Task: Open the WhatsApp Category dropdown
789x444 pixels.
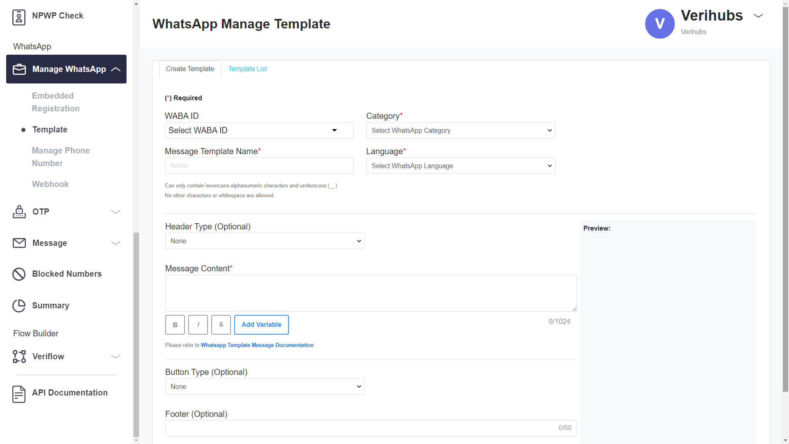Action: tap(460, 130)
